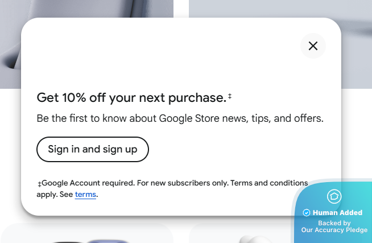Close the promo popup with the X

(x=313, y=46)
